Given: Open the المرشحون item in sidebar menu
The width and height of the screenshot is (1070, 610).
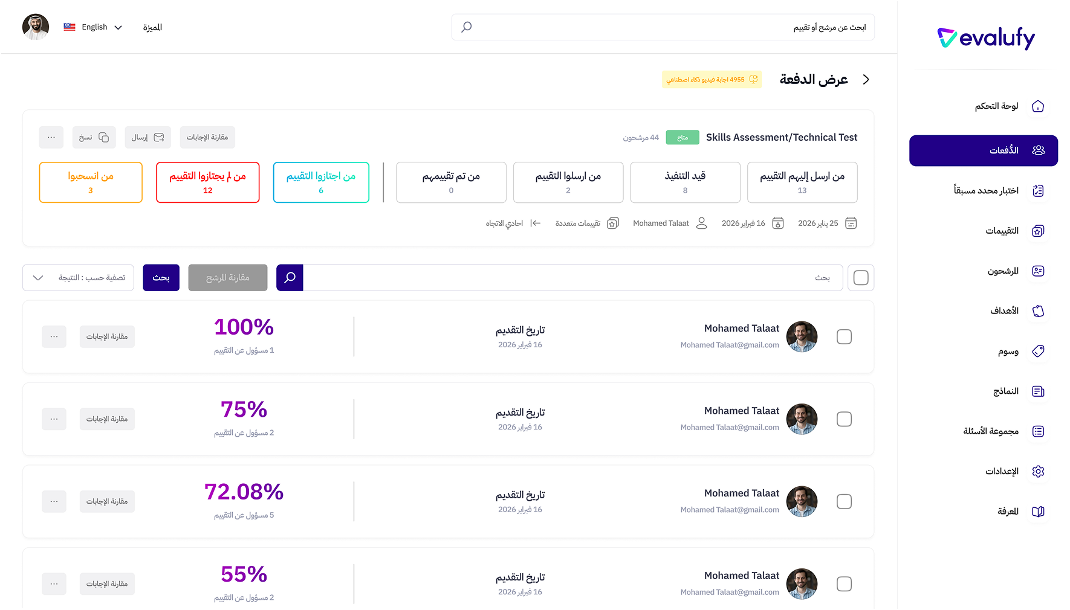Looking at the screenshot, I should (x=1004, y=271).
